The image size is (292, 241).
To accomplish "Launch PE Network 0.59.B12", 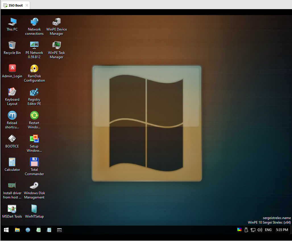I will point(34,50).
